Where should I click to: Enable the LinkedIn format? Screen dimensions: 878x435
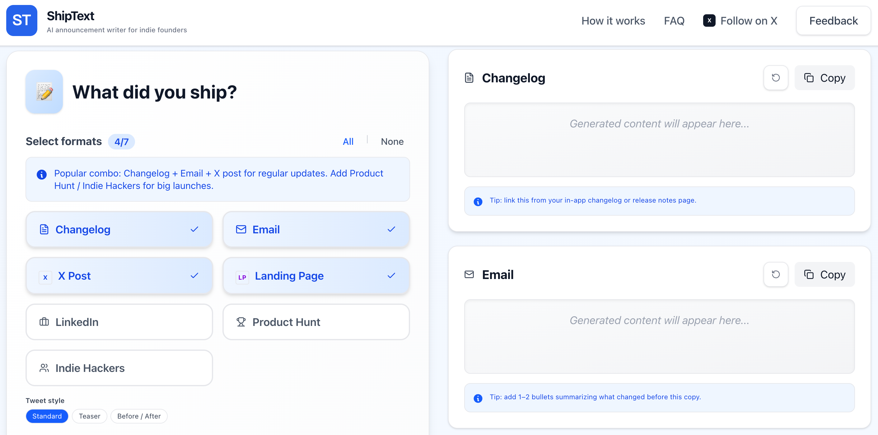119,322
